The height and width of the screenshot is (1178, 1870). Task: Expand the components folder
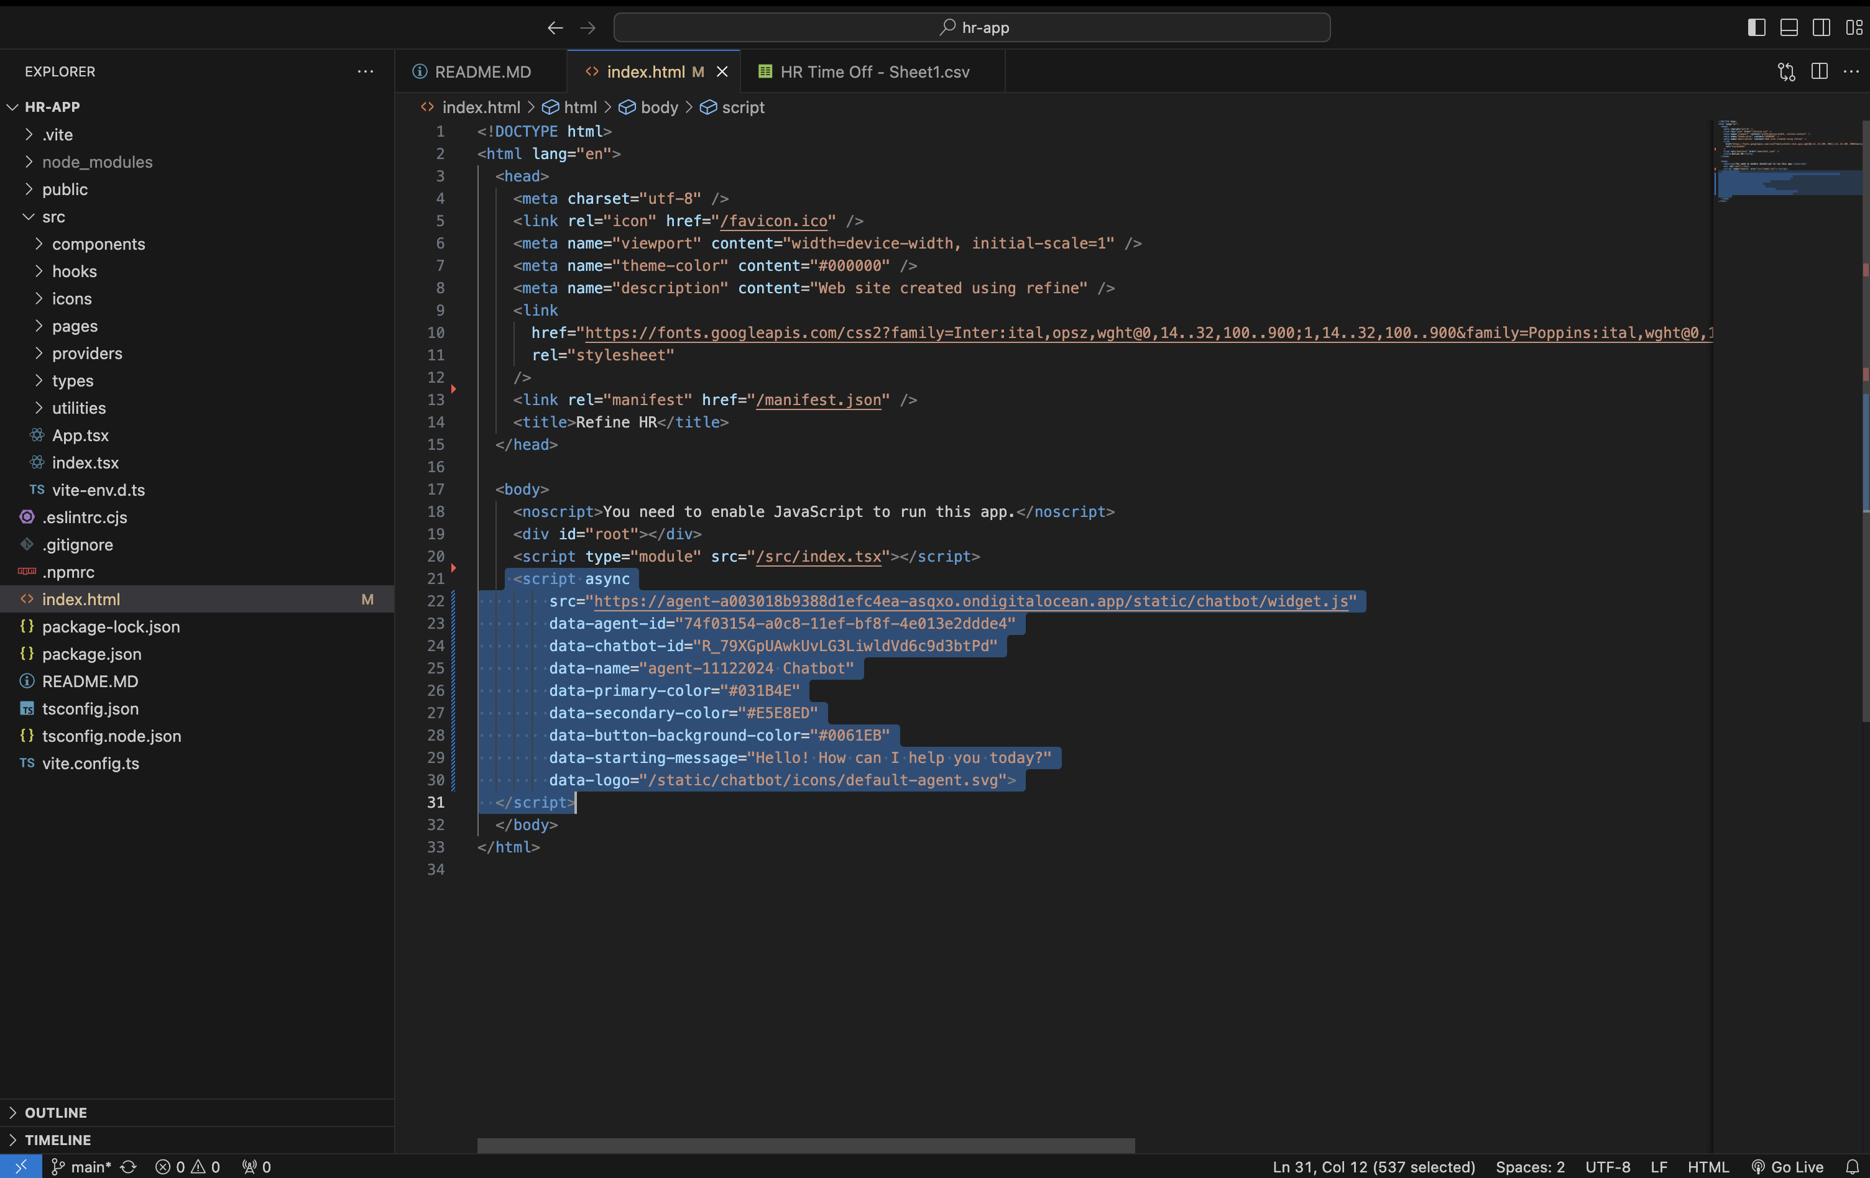click(197, 244)
